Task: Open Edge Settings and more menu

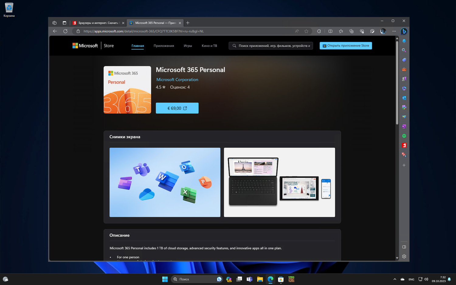Action: click(394, 31)
